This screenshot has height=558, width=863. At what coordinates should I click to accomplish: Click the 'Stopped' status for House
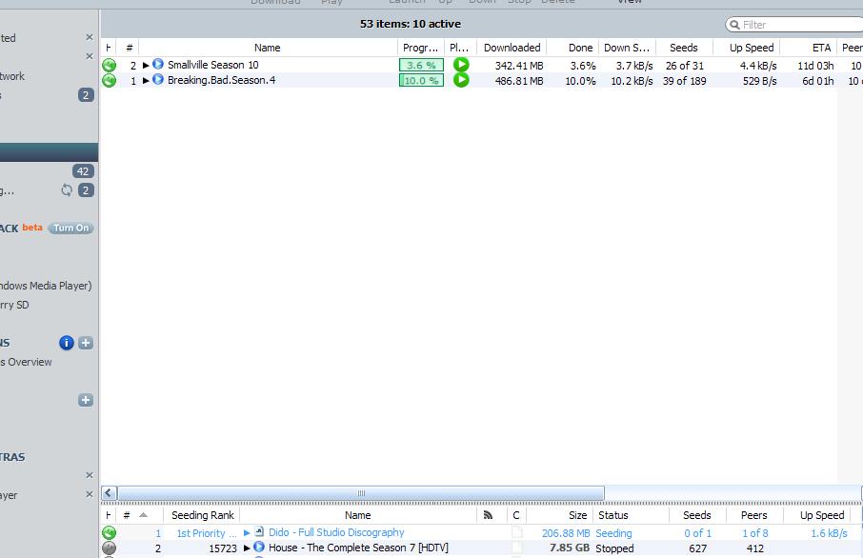pyautogui.click(x=614, y=548)
